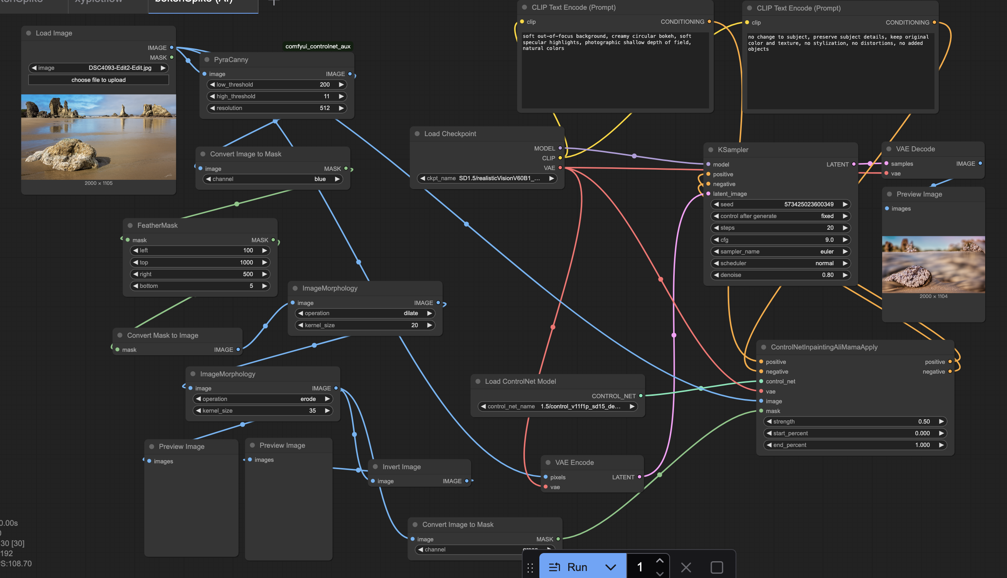
Task: Click the cancel X icon in run bar
Action: point(686,567)
